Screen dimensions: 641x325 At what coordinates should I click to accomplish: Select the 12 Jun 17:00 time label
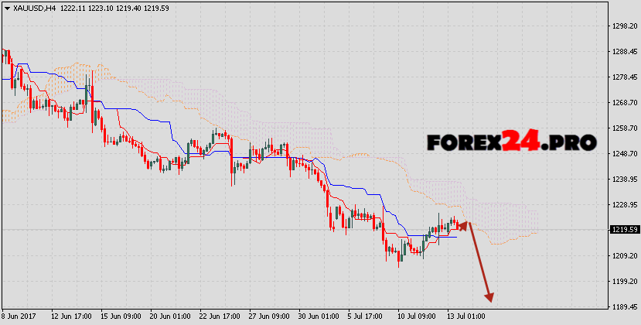pos(71,316)
